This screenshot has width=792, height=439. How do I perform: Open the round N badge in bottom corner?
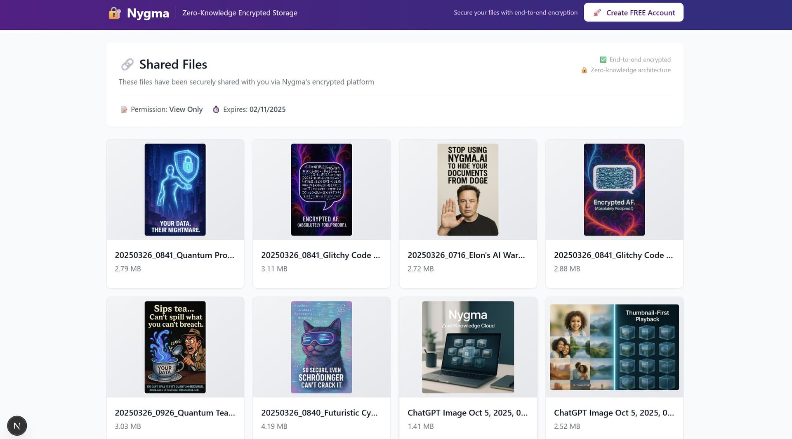click(17, 426)
